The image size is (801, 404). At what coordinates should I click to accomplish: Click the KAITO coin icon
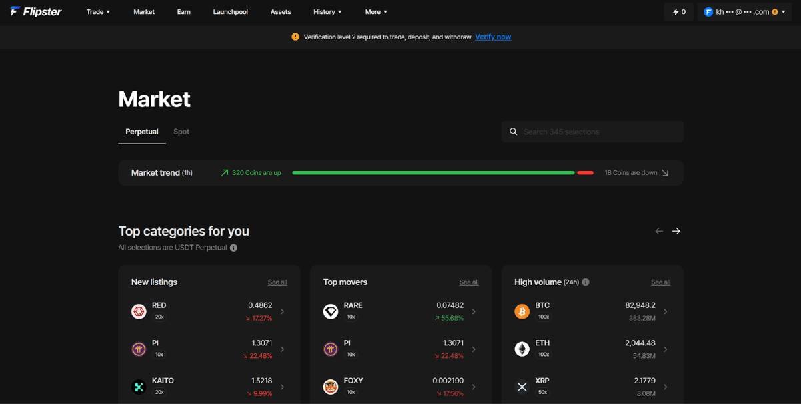tap(139, 387)
